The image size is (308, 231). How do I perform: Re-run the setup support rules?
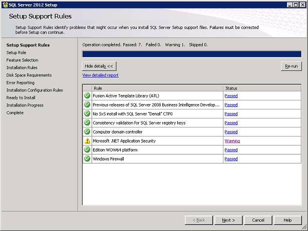pos(291,66)
